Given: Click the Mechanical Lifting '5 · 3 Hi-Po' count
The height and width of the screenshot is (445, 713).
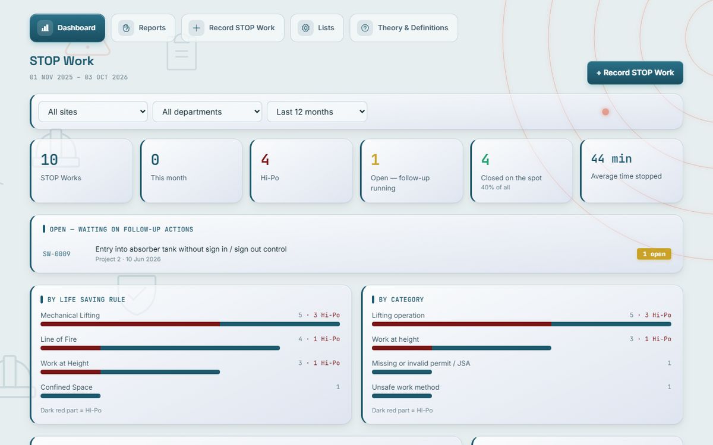Looking at the screenshot, I should pyautogui.click(x=319, y=316).
